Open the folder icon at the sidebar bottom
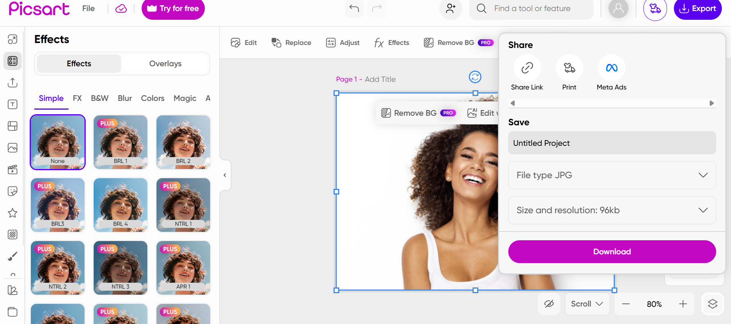This screenshot has width=731, height=324. point(13,312)
